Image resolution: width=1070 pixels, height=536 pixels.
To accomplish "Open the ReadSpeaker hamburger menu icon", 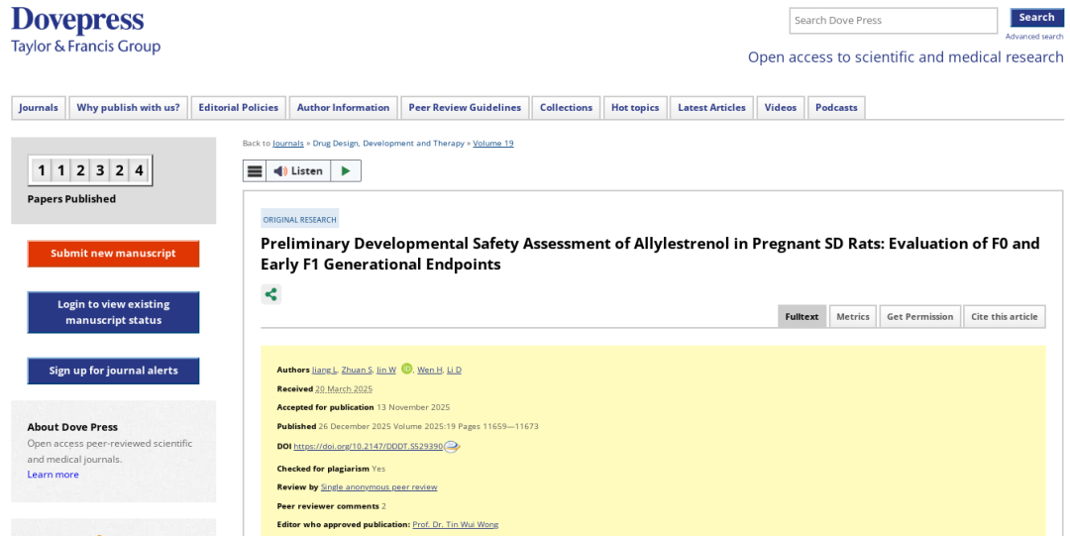I will pos(255,170).
